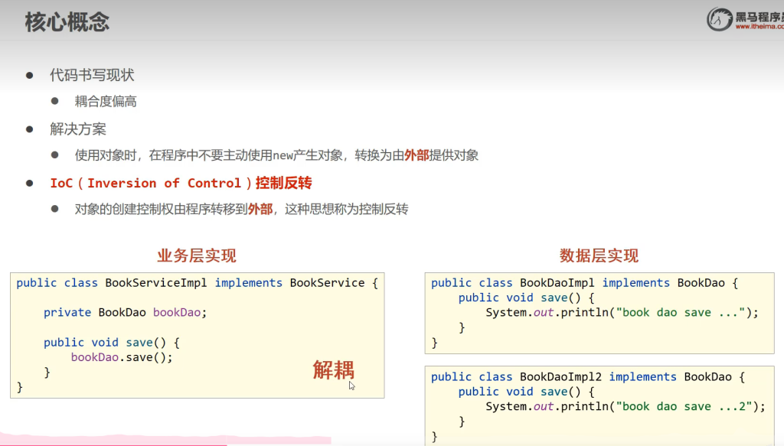Click the black horse logo icon
Image resolution: width=784 pixels, height=446 pixels.
tap(719, 18)
